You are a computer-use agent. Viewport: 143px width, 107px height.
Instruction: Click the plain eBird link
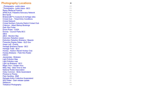[x=5, y=34]
